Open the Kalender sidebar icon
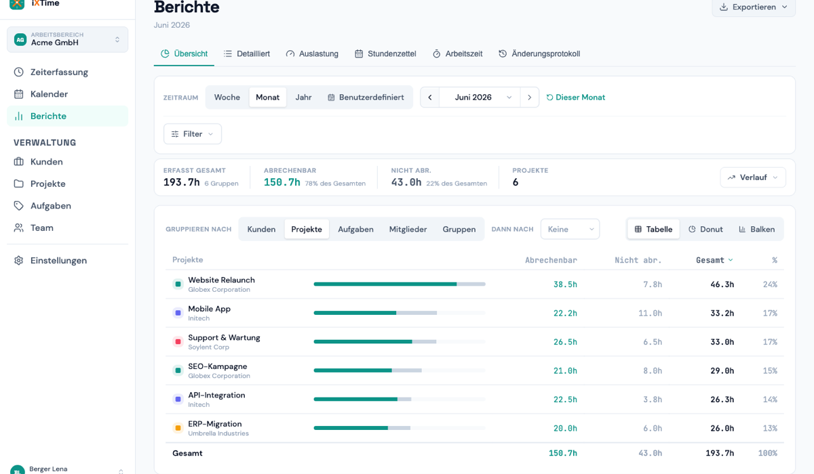Screen dimensions: 814x474 (19, 94)
